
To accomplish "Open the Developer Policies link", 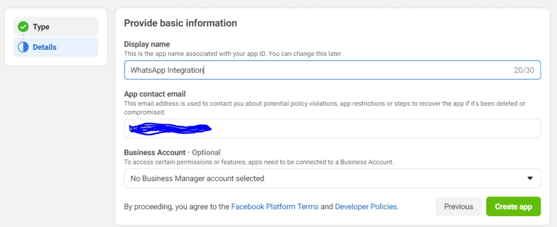I will coord(367,206).
